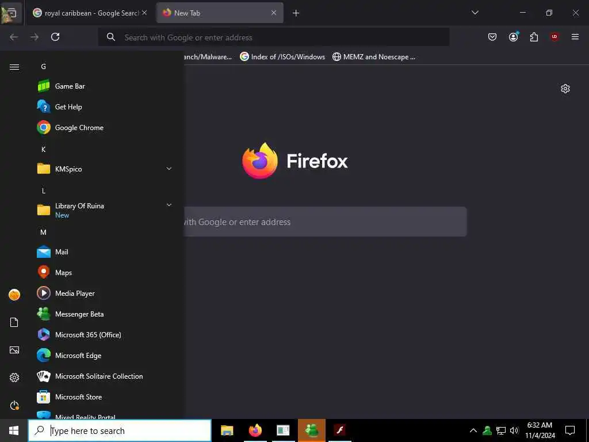Focus the Firefox address bar
Viewport: 589px width, 442px height.
[x=273, y=37]
